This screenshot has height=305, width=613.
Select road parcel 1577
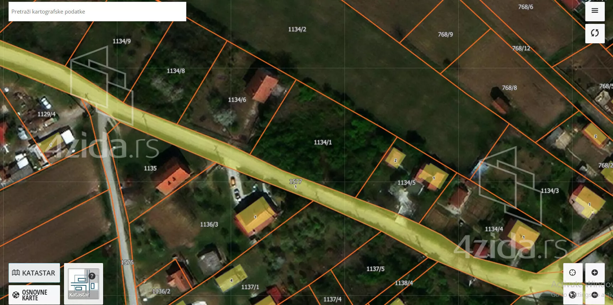[295, 182]
